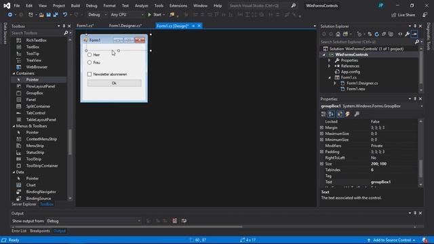Screen dimensions: 434x244
Task: Select the TreeView control in Toolbox
Action: [34, 60]
